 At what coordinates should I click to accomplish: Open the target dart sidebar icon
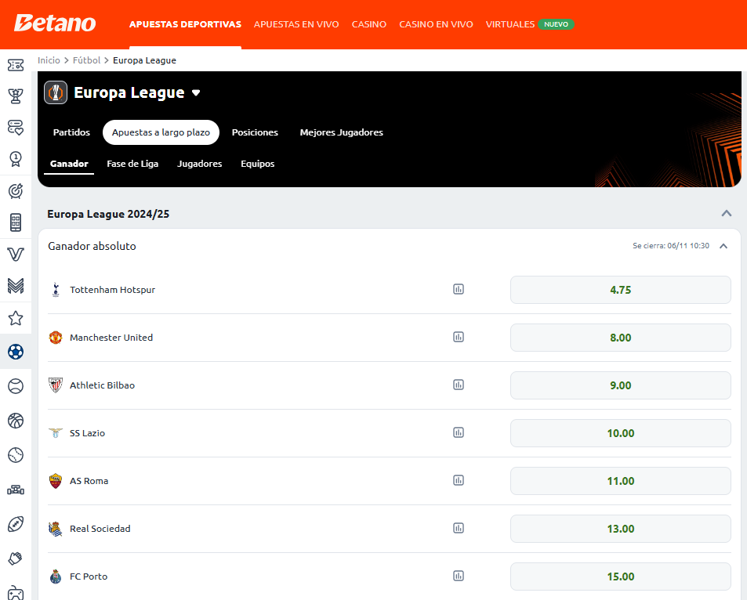point(16,191)
